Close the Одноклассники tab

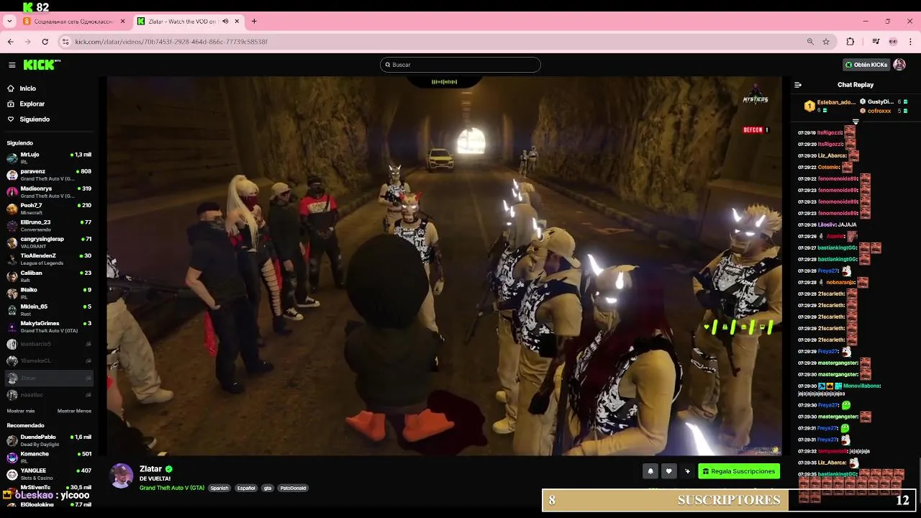point(122,21)
